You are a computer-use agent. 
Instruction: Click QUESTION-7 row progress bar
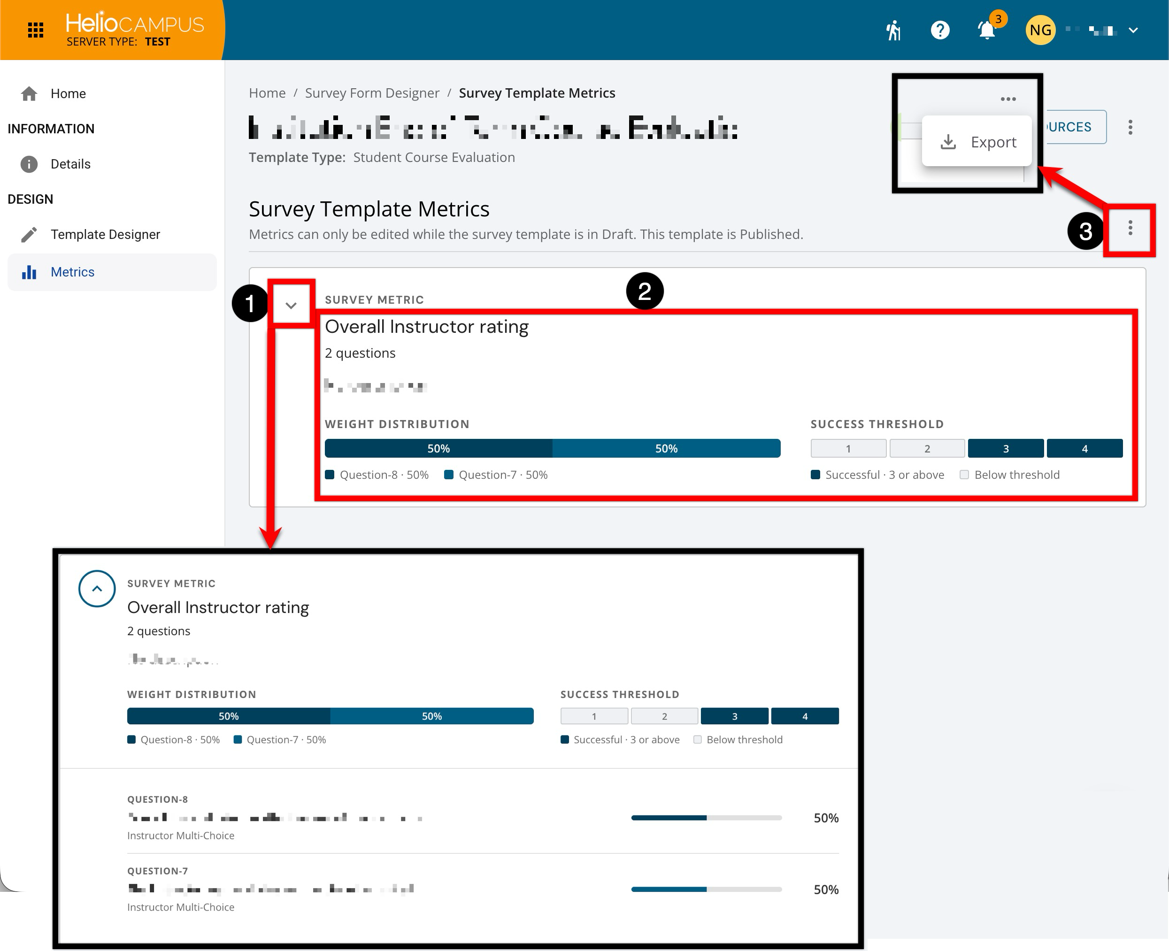[706, 890]
